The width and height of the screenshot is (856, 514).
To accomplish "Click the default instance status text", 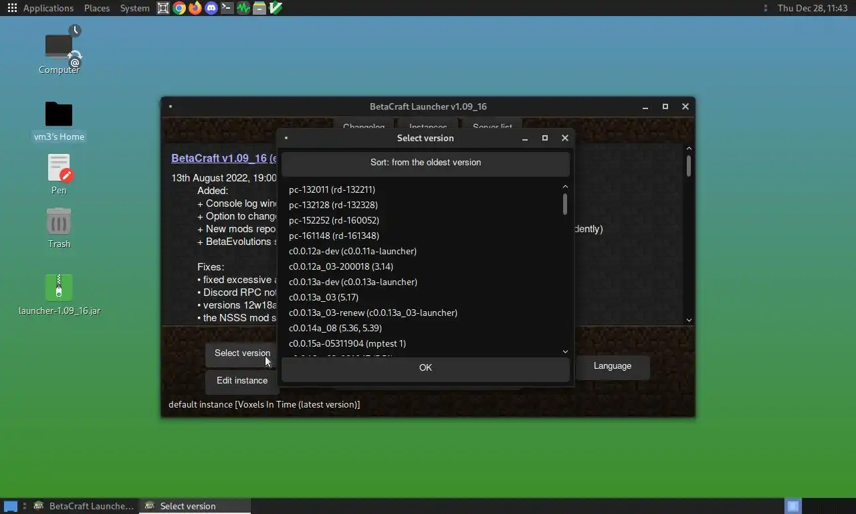I will [264, 404].
